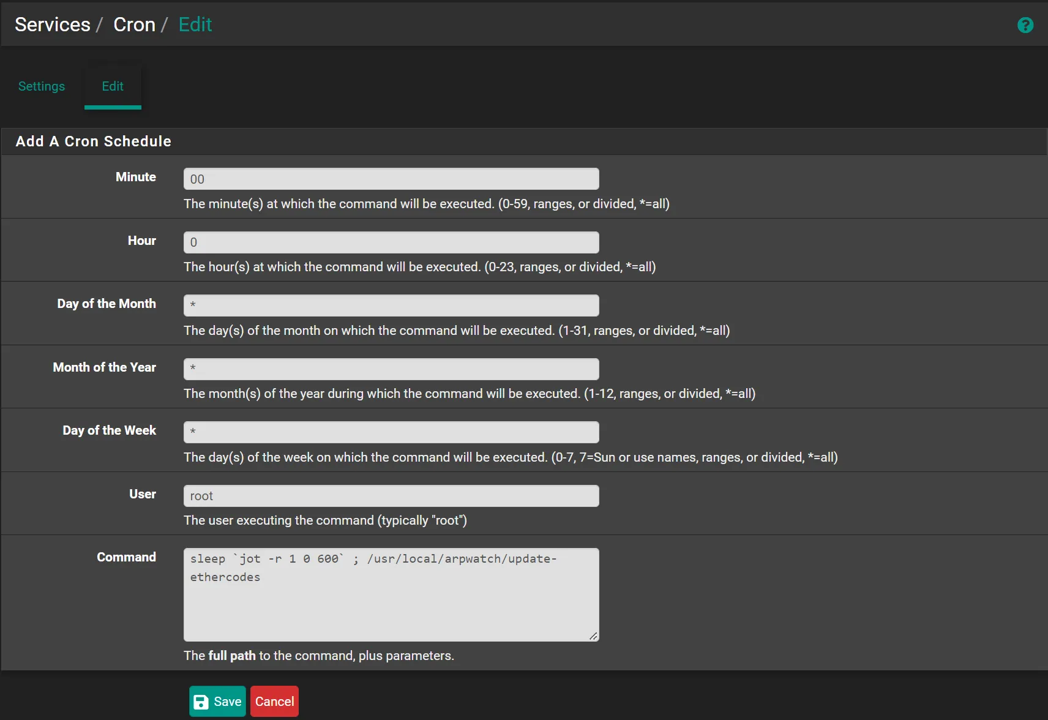Open the Cron breadcrumb link

pyautogui.click(x=134, y=24)
